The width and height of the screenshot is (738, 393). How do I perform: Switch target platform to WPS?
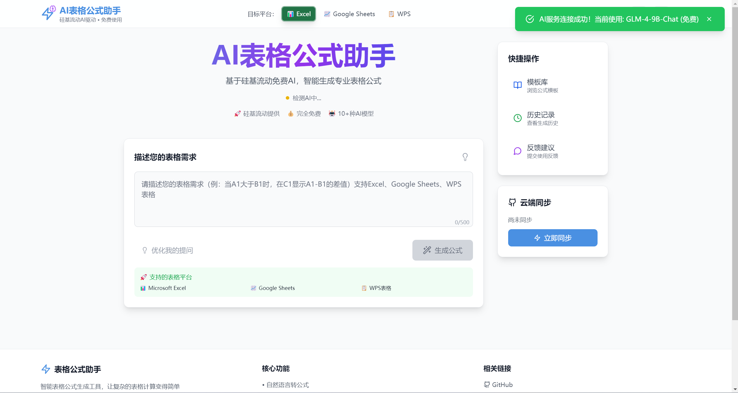tap(399, 14)
